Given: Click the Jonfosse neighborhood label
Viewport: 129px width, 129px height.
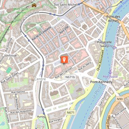Looking at the screenshot, I should [10, 56].
